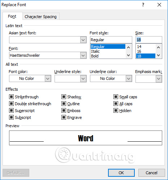Choose size 16 in list
Viewport: 168px width, 180px height.
click(x=146, y=51)
